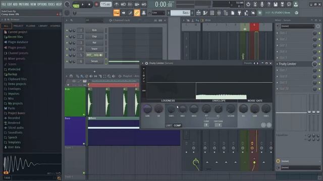Click the Record button
The image size is (323, 181).
pyautogui.click(x=96, y=5)
